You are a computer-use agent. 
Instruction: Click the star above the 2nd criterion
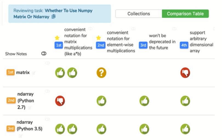tap(99, 38)
